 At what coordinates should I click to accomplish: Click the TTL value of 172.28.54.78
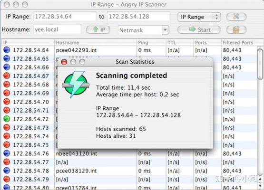point(174,171)
